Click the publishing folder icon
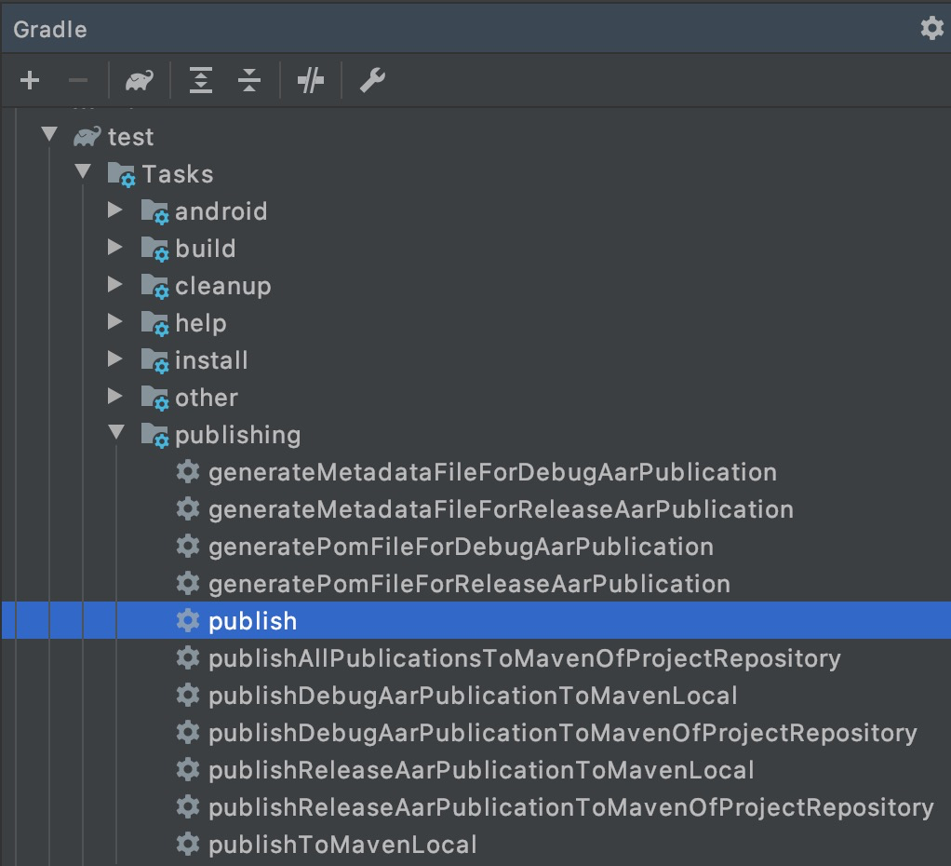Image resolution: width=951 pixels, height=866 pixels. (x=154, y=435)
